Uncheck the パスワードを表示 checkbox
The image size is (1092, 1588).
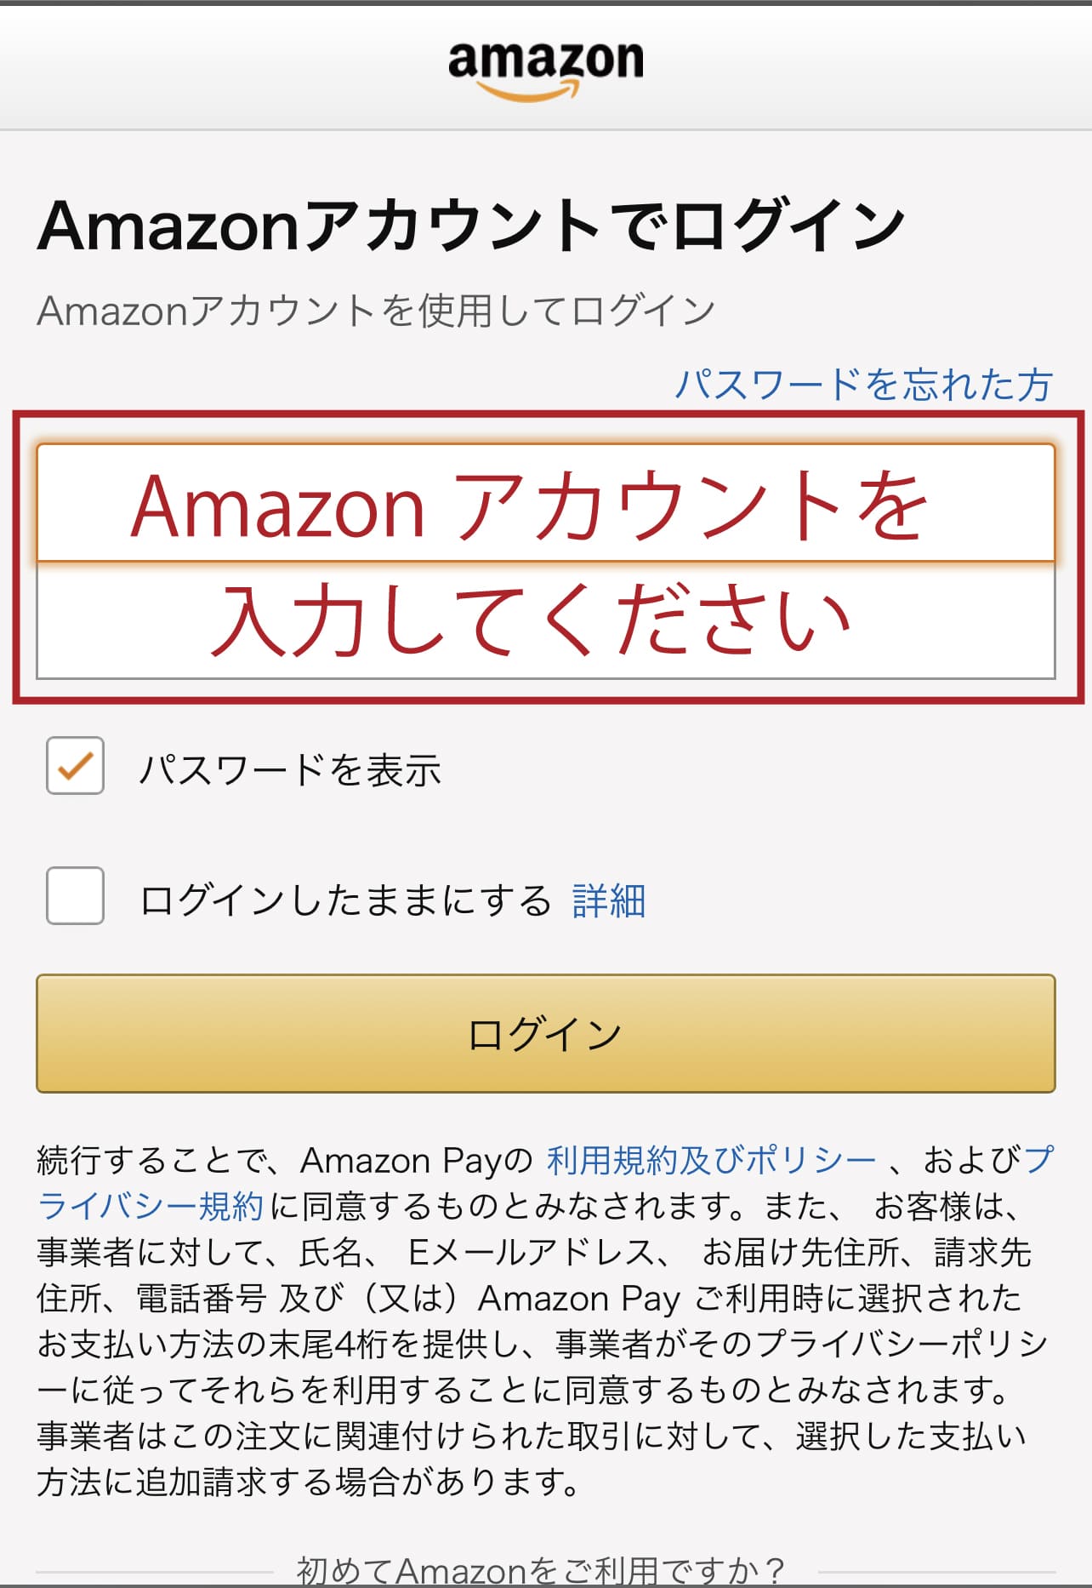click(75, 766)
